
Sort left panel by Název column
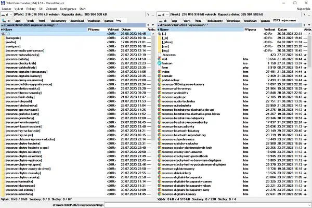pos(44,30)
